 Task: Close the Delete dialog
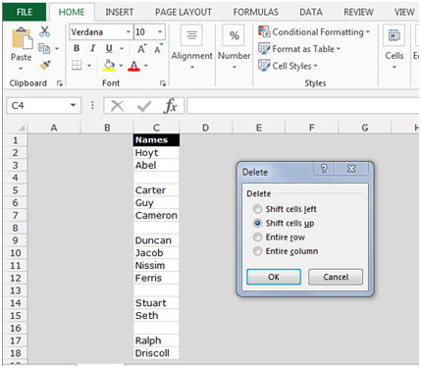pos(351,169)
